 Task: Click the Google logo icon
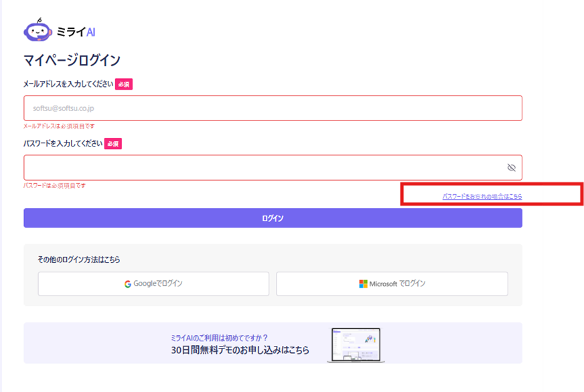pyautogui.click(x=127, y=284)
